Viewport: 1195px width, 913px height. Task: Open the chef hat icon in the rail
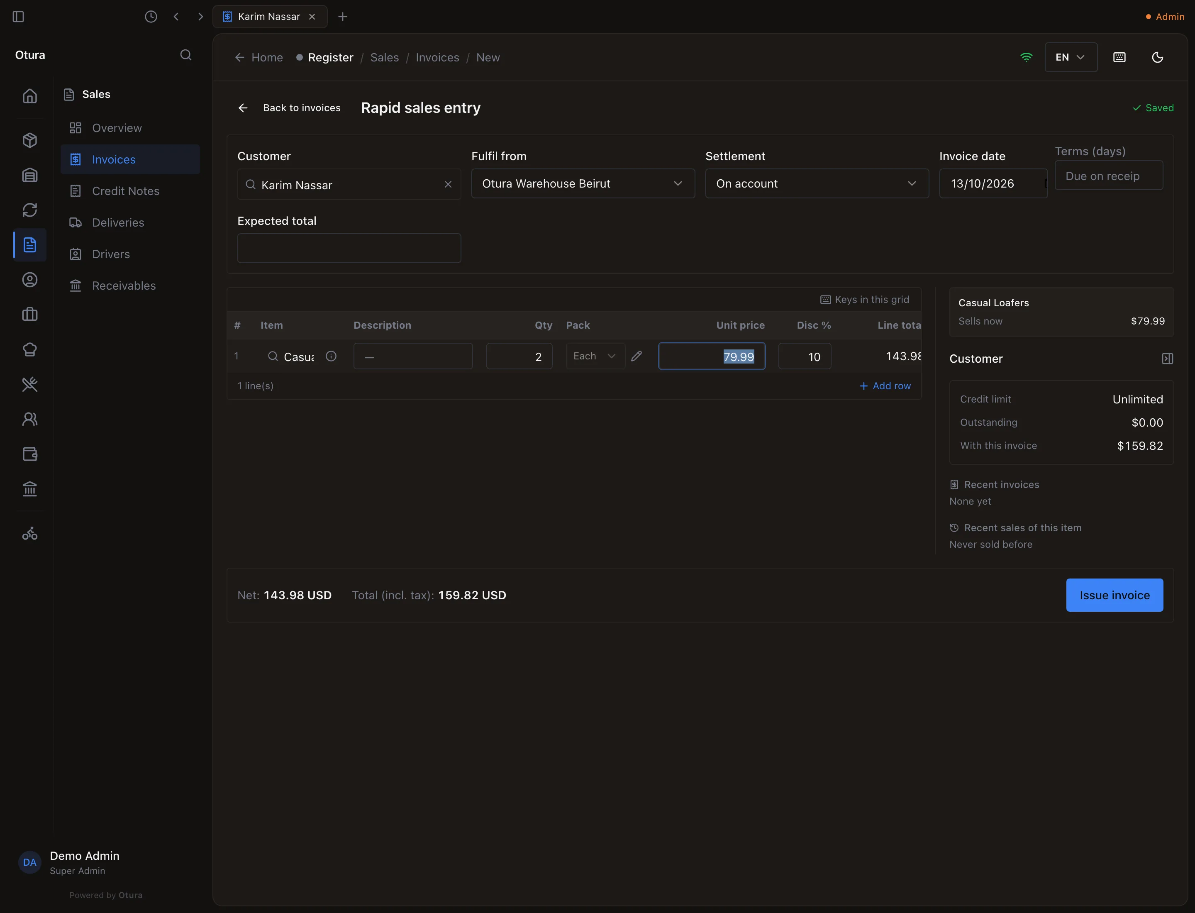[30, 349]
